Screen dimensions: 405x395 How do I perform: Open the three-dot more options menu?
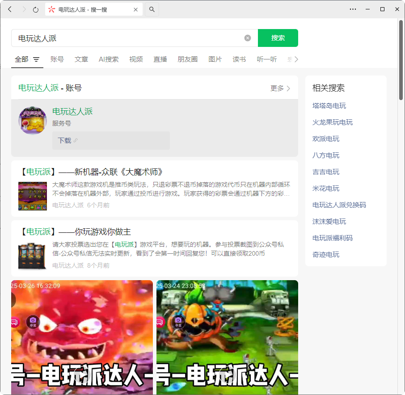coord(353,9)
